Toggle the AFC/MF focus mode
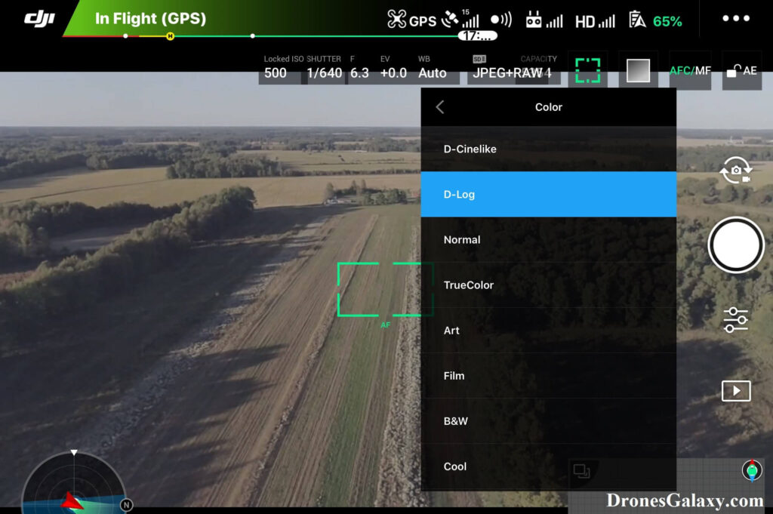The width and height of the screenshot is (773, 514). coord(690,70)
